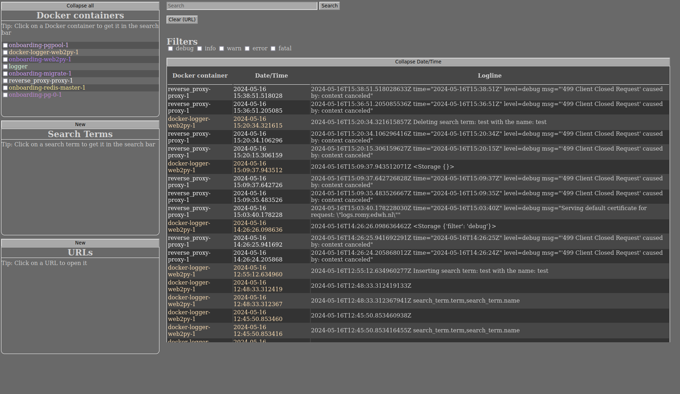Open onboarding-web2py-1 container link
Image resolution: width=680 pixels, height=394 pixels.
click(40, 59)
